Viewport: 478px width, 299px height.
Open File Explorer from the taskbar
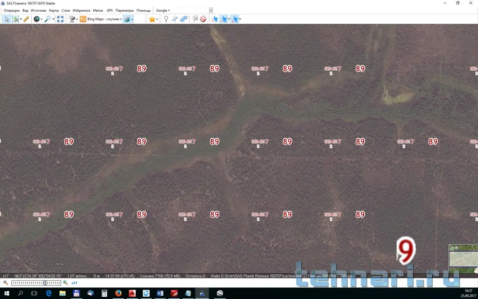pyautogui.click(x=62, y=293)
